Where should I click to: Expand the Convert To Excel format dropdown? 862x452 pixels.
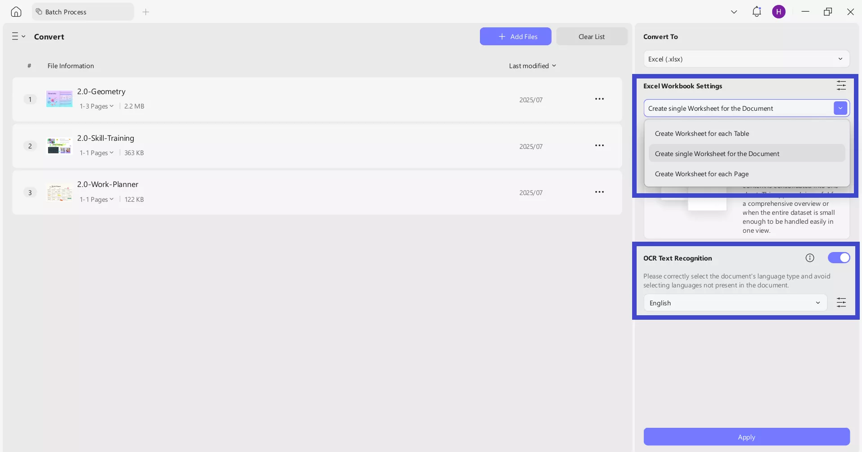tap(746, 59)
